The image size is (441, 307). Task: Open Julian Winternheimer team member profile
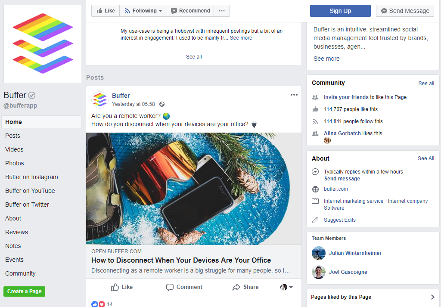(355, 253)
